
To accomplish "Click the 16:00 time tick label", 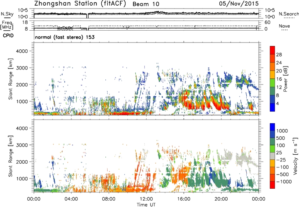I will pyautogui.click(x=184, y=199).
